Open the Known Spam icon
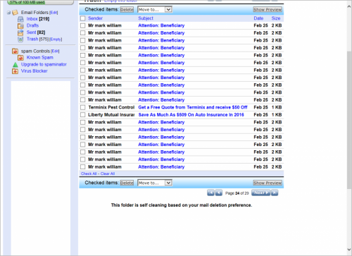This screenshot has width=352, height=256. pyautogui.click(x=20, y=58)
